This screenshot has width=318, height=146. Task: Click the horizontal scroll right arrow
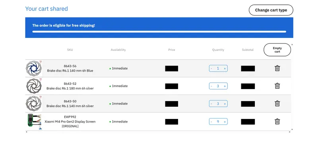(x=290, y=132)
